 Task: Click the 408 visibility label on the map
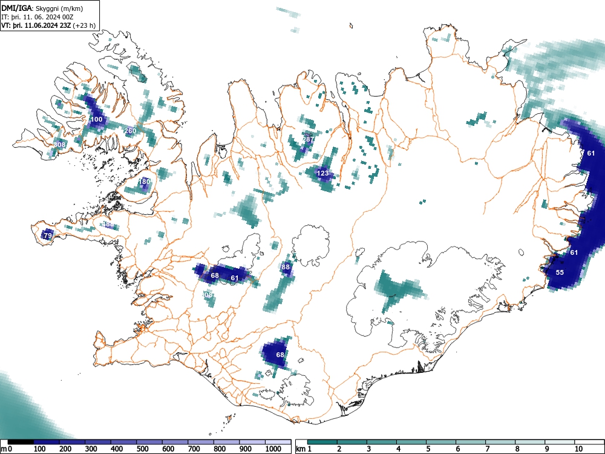(x=207, y=295)
